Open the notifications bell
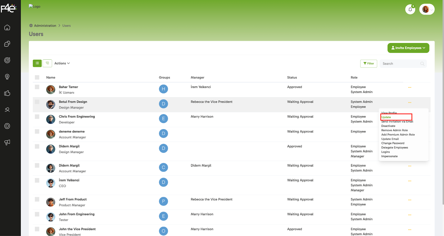The image size is (444, 236). (x=410, y=9)
